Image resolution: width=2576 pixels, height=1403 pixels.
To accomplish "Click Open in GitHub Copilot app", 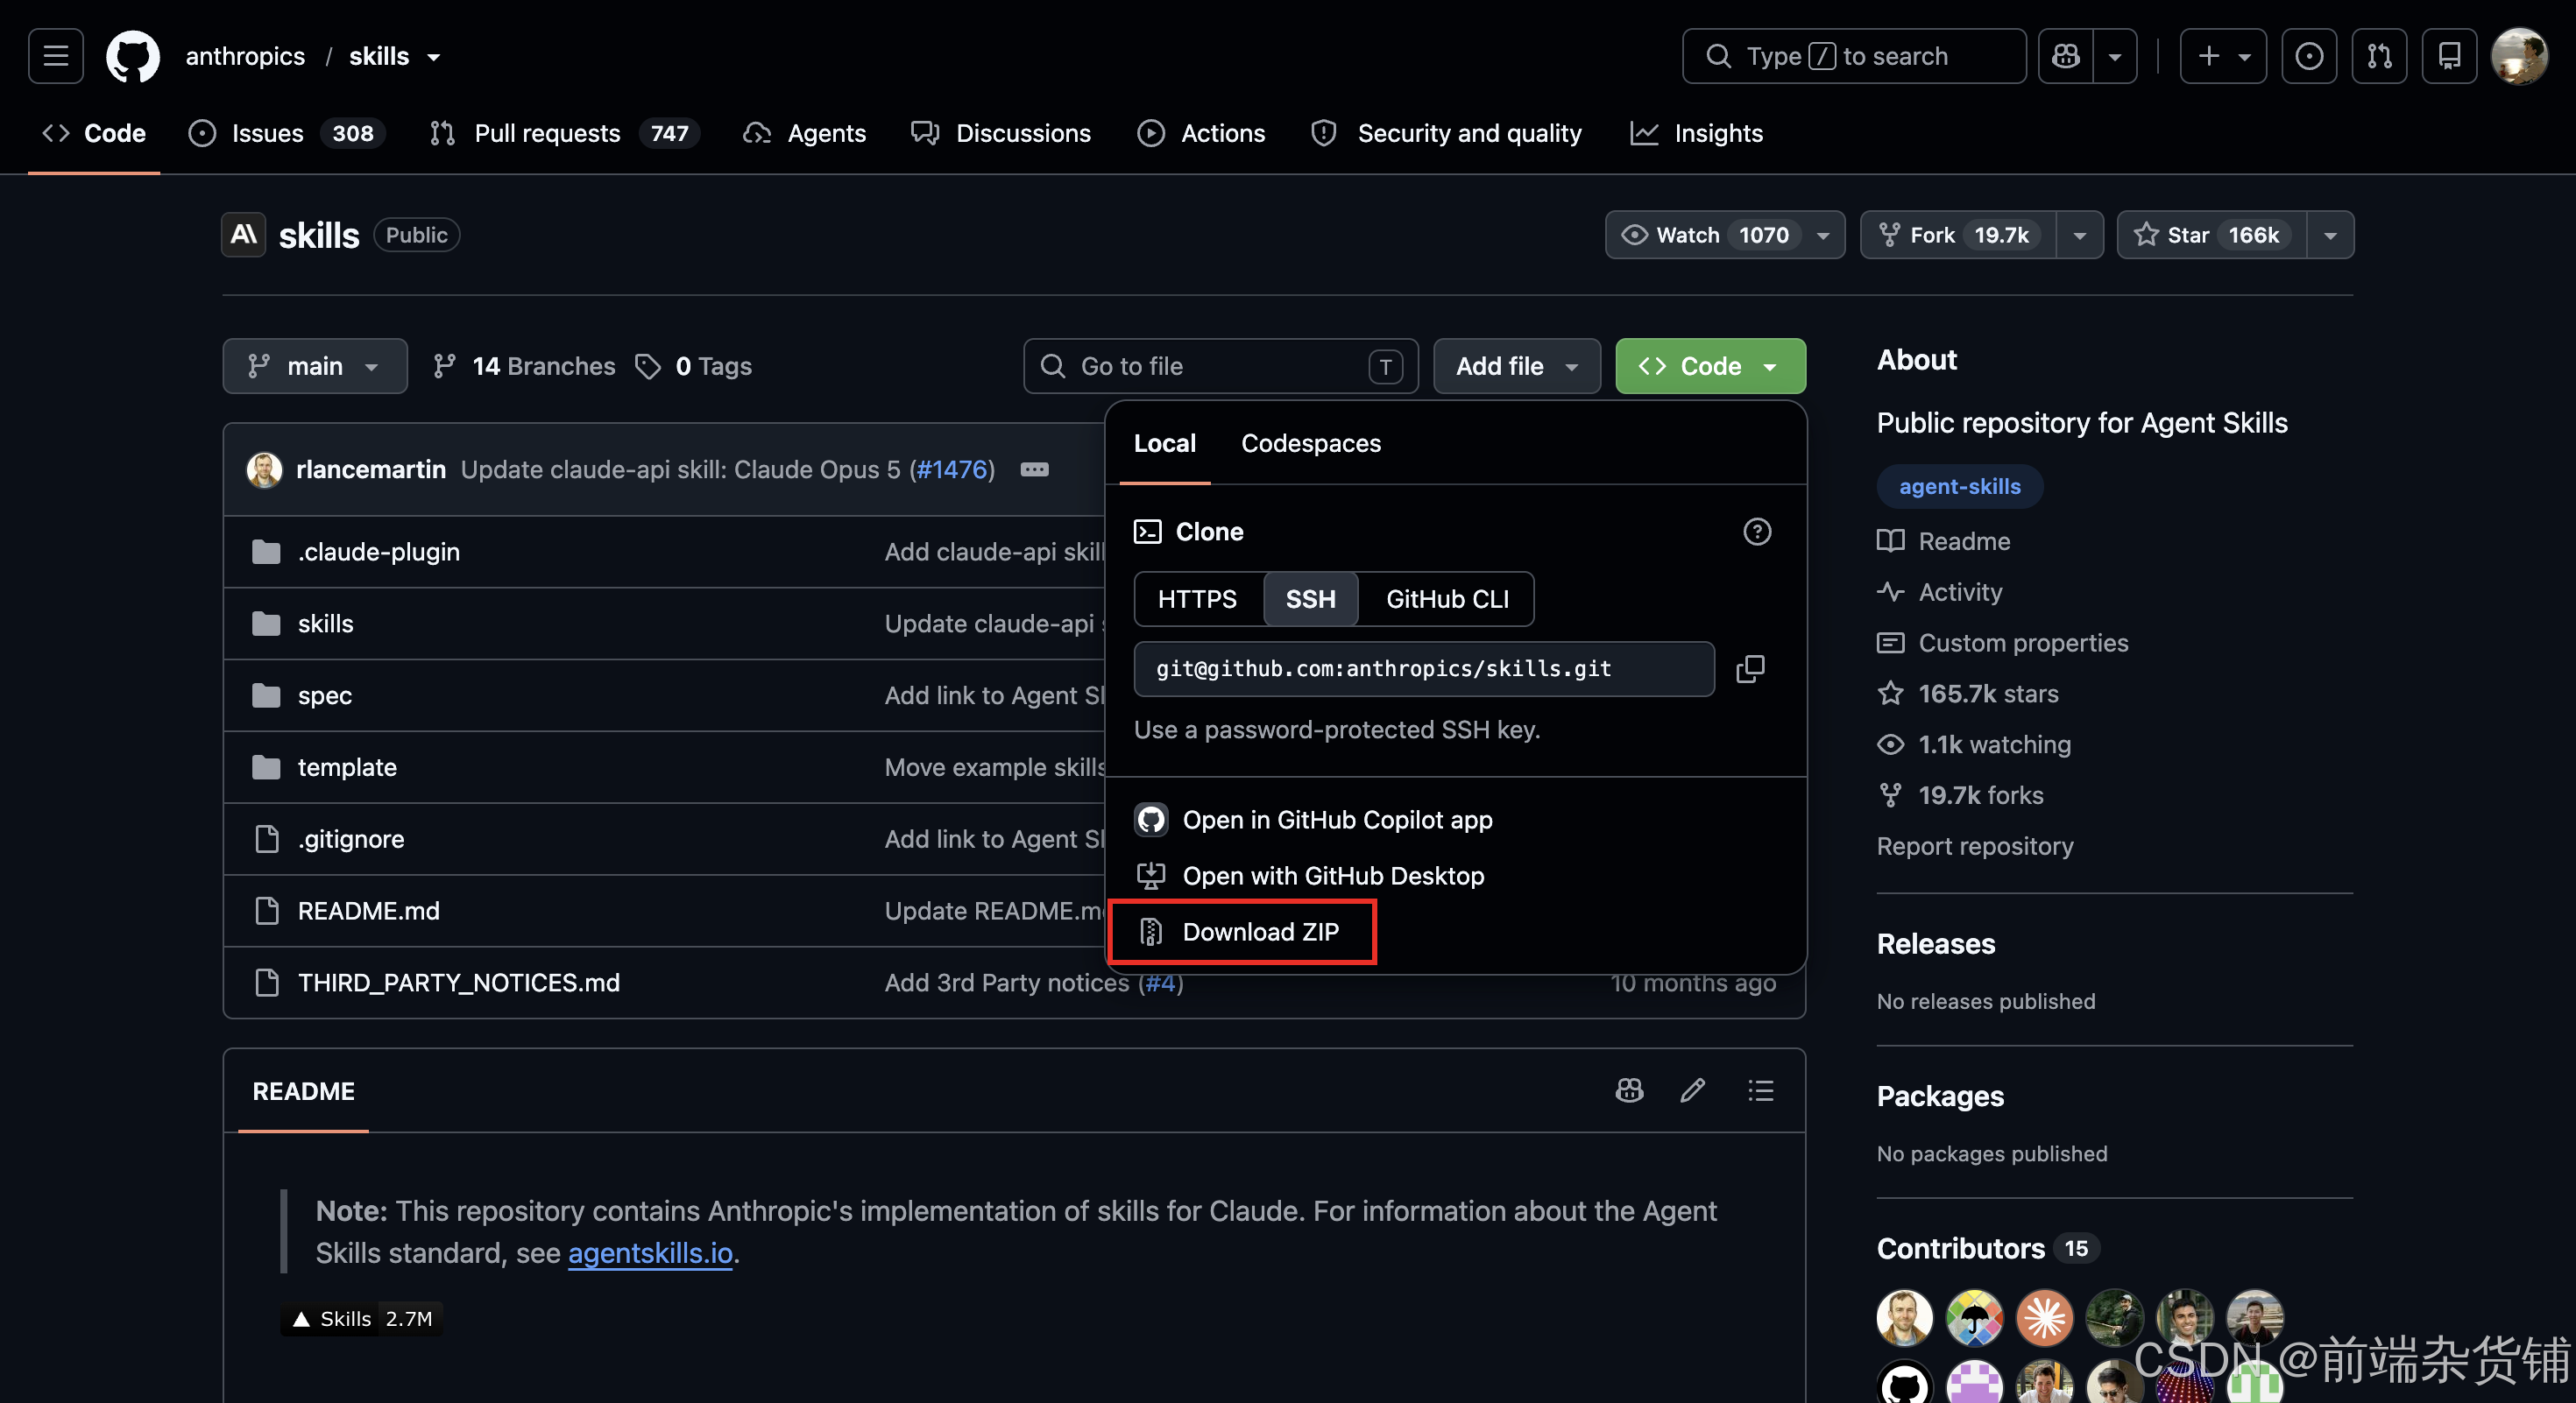I will [x=1337, y=820].
